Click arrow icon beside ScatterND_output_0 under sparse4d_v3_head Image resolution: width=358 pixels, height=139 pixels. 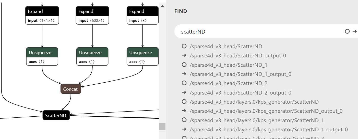click(x=184, y=55)
